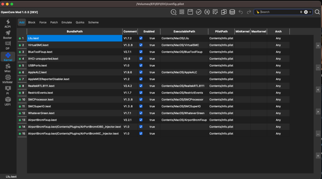Switch to the Emulate tab
This screenshot has height=179, width=322.
[67, 22]
